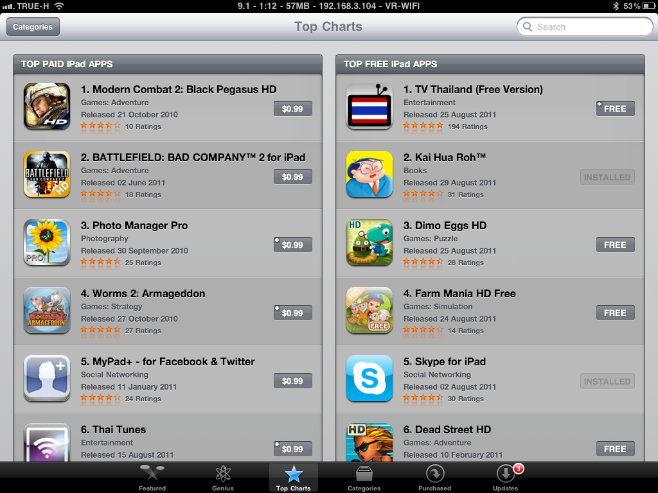Image resolution: width=658 pixels, height=493 pixels.
Task: Buy Modern Combat 2 for $0.99
Action: point(293,108)
